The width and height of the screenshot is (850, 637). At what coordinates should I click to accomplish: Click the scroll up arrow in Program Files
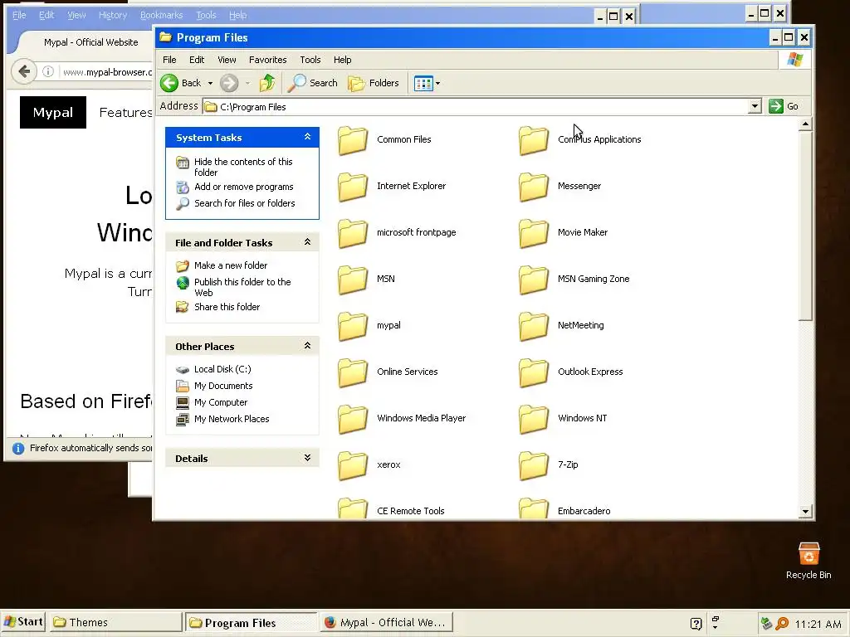point(805,124)
